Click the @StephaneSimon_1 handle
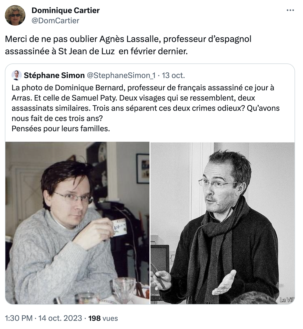 [121, 75]
